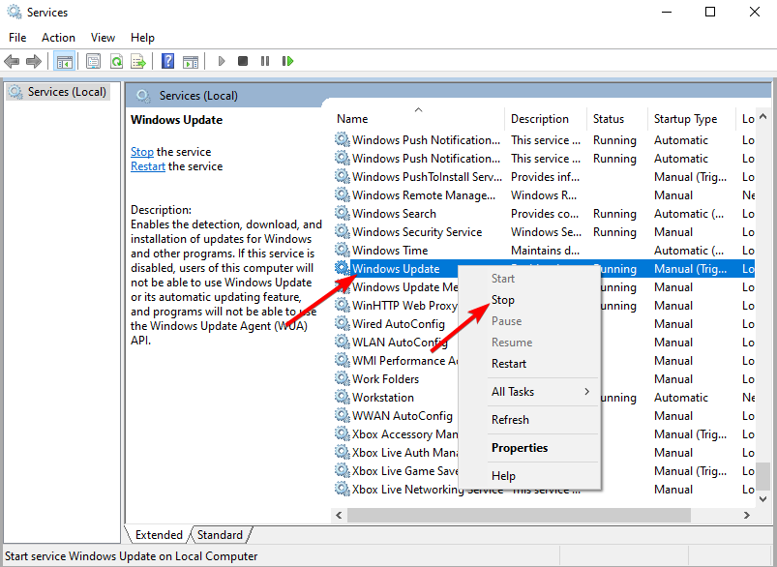Image resolution: width=777 pixels, height=567 pixels.
Task: Expand All Tasks submenu in context menu
Action: 529,392
